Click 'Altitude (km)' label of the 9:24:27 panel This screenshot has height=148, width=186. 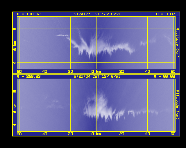pyautogui.click(x=178, y=42)
